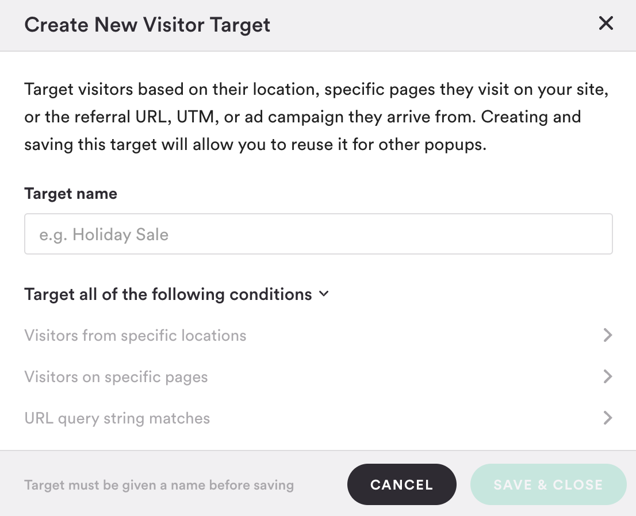Click the arrow icon for Visitors on specific pages

(x=607, y=376)
